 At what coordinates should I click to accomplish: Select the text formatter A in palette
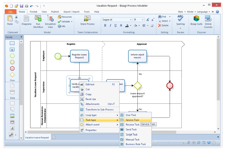coord(12,128)
